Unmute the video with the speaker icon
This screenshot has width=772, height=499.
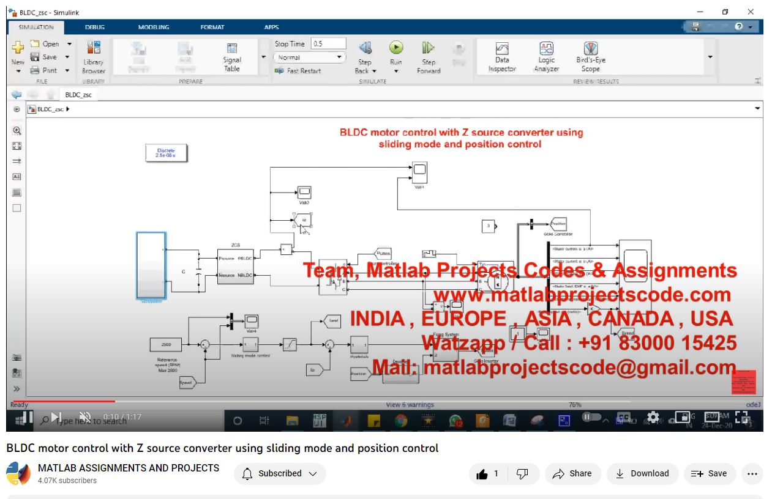click(x=85, y=417)
